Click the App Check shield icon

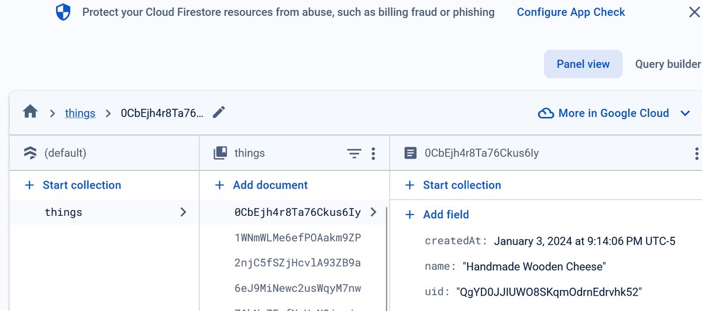point(63,12)
